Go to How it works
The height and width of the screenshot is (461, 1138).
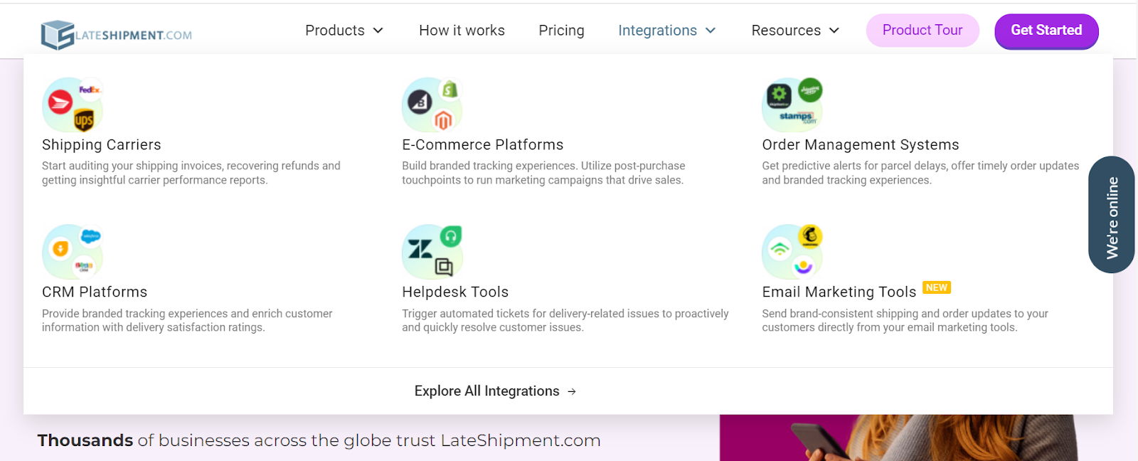[x=462, y=31]
